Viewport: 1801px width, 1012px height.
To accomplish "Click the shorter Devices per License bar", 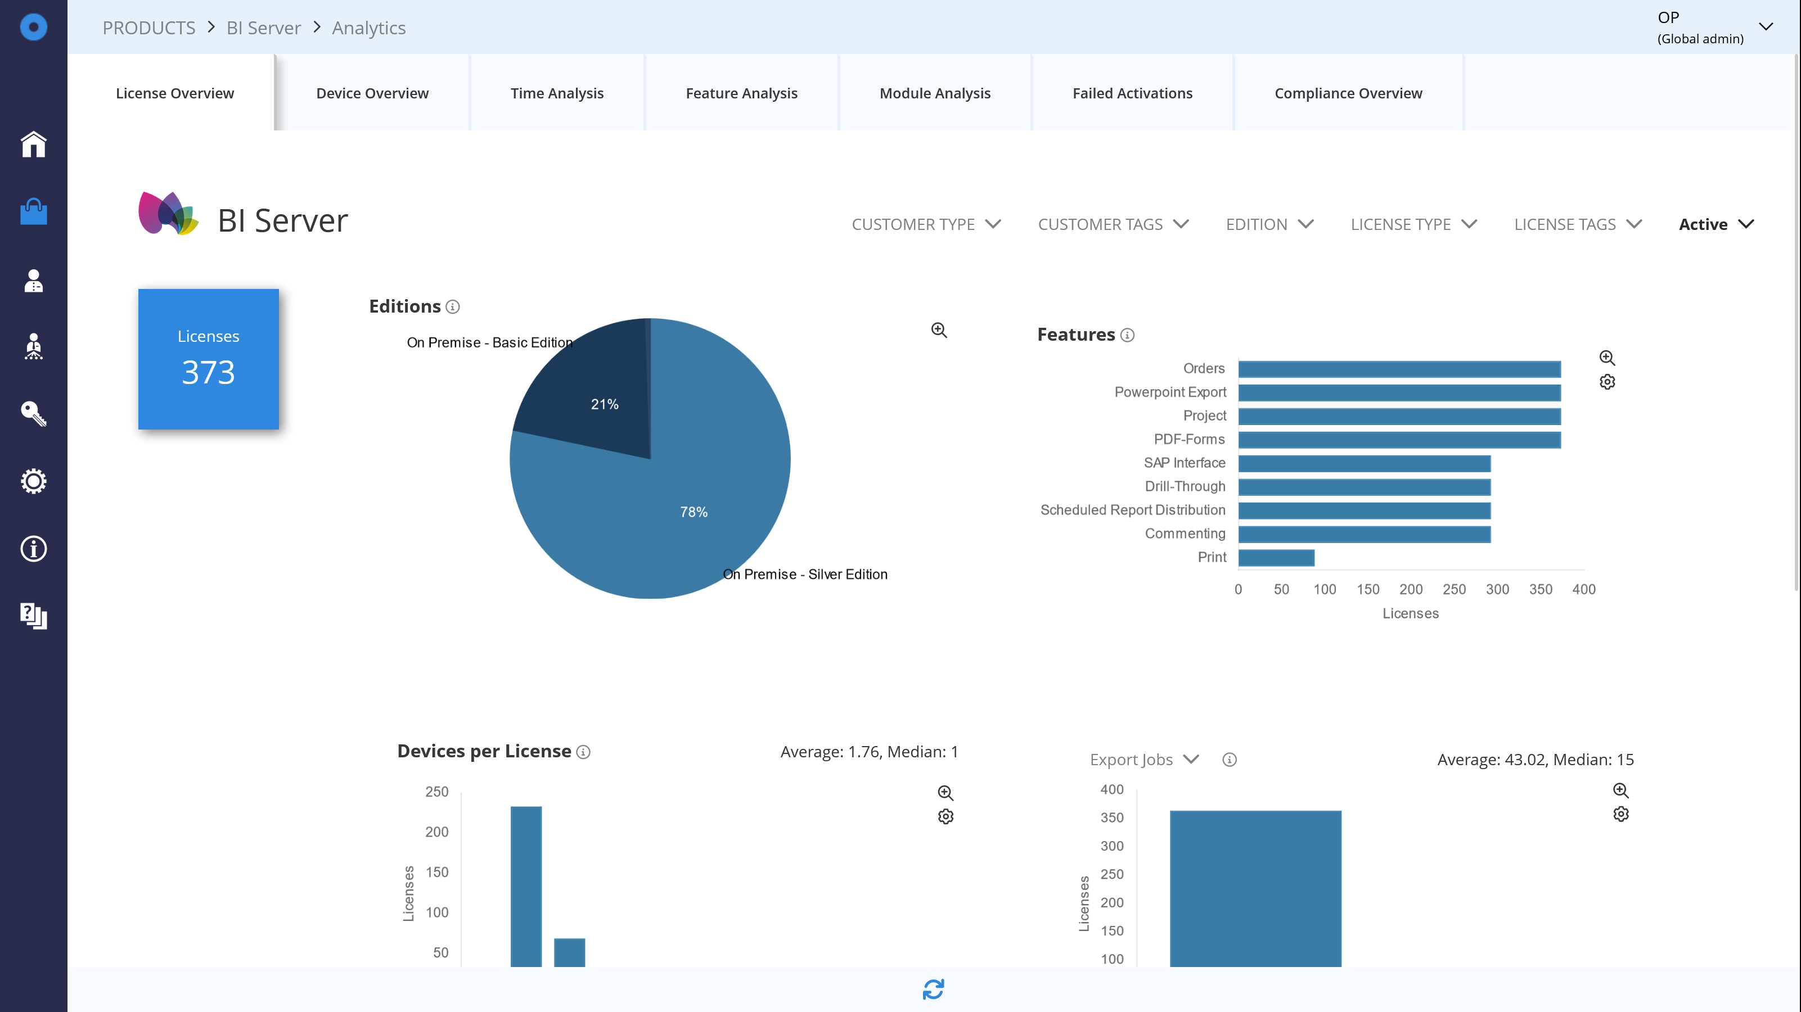I will pyautogui.click(x=569, y=952).
